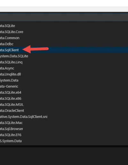Select the native System.Data.SqlClient.sni item
This screenshot has width=128, height=165.
pos(64,117)
